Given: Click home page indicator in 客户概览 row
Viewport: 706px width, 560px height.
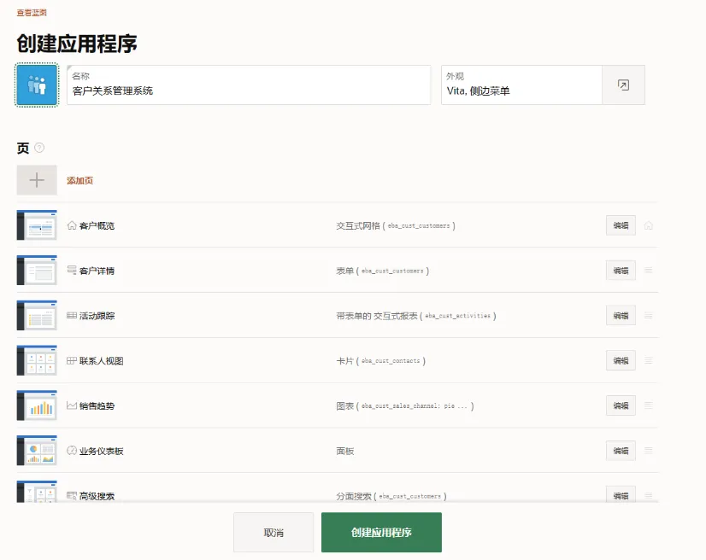Looking at the screenshot, I should 649,225.
